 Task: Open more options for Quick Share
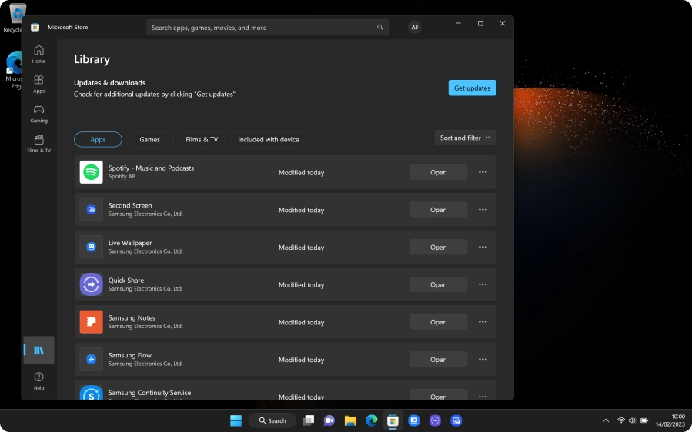(x=483, y=284)
